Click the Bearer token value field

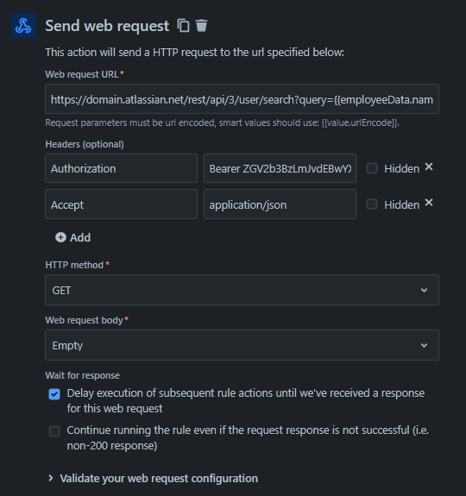280,168
